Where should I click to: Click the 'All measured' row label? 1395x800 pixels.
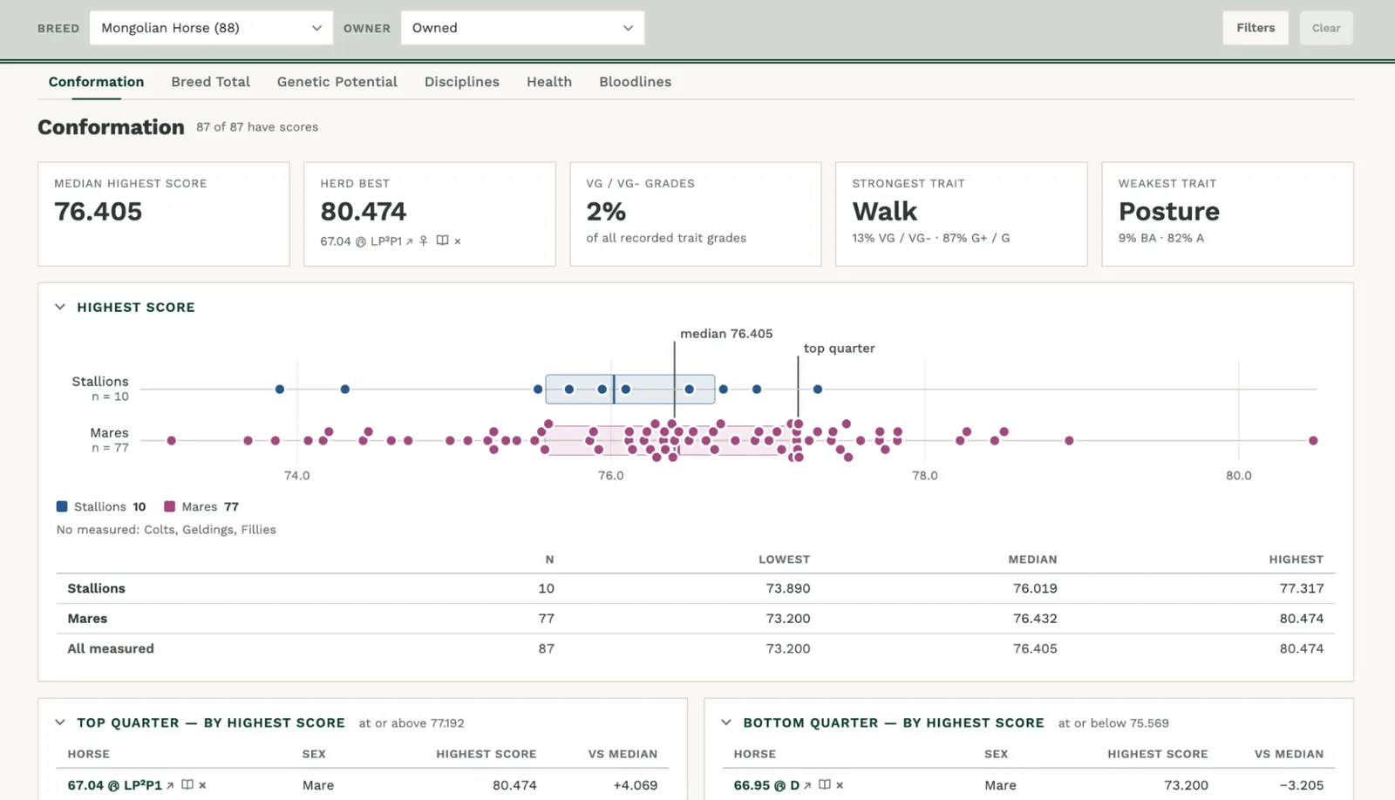pyautogui.click(x=111, y=648)
